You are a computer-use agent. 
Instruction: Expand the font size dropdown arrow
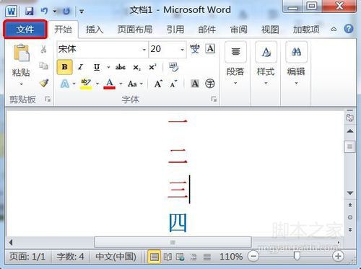click(x=182, y=50)
